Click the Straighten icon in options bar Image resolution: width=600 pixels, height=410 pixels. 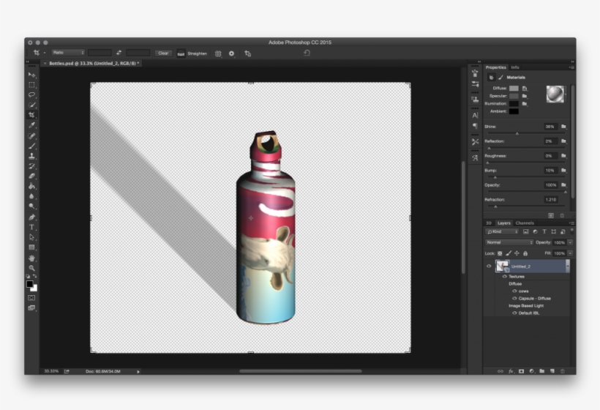pos(181,53)
